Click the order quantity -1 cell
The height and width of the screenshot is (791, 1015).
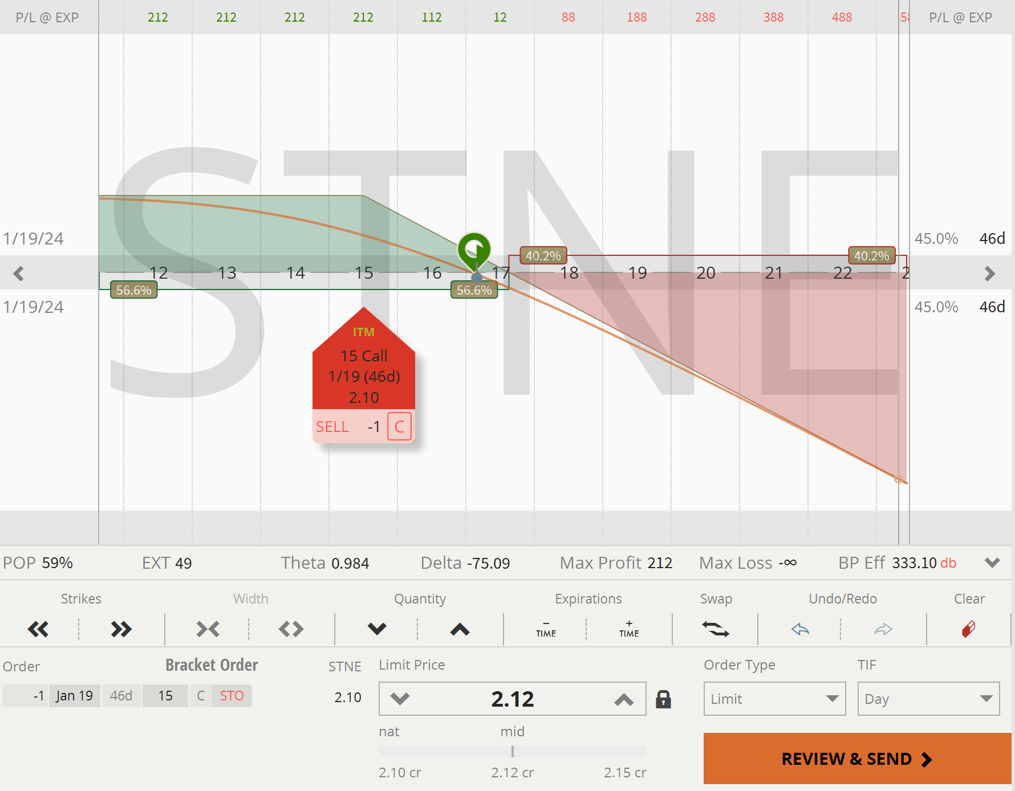coord(26,696)
